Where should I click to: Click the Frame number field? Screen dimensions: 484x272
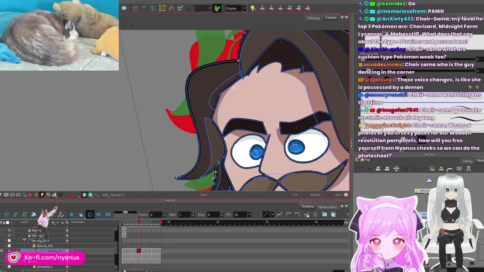(156, 215)
